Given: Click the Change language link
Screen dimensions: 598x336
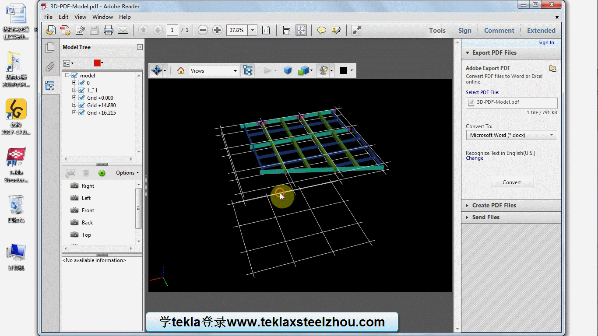Looking at the screenshot, I should pos(475,158).
